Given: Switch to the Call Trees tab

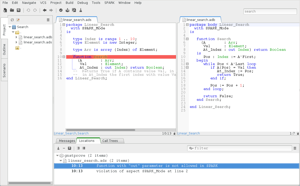Looking at the screenshot, I should (x=110, y=141).
